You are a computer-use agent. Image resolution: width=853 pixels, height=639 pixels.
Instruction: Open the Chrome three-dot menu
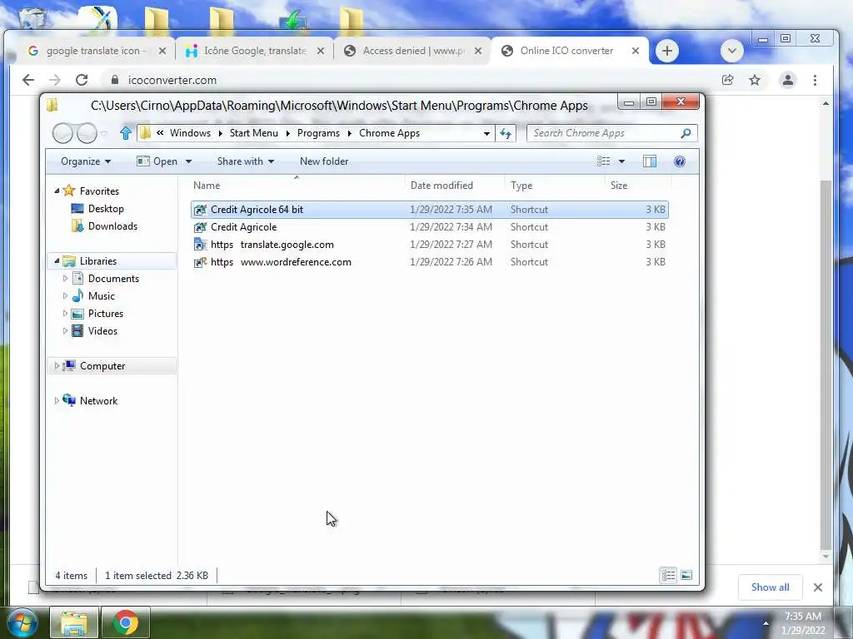[x=815, y=80]
